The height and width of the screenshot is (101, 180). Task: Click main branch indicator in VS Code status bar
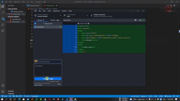point(4,96)
